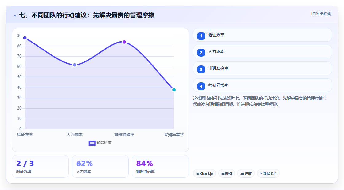Click the 50 y-axis tick label
Screen dimensions: 344x190
point(19,77)
